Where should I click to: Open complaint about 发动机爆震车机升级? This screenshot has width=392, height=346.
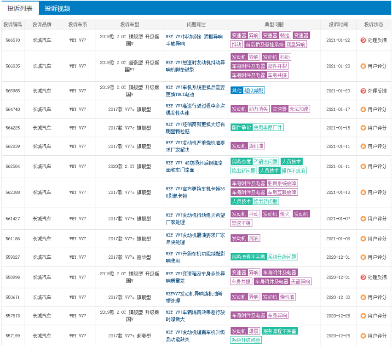click(195, 336)
